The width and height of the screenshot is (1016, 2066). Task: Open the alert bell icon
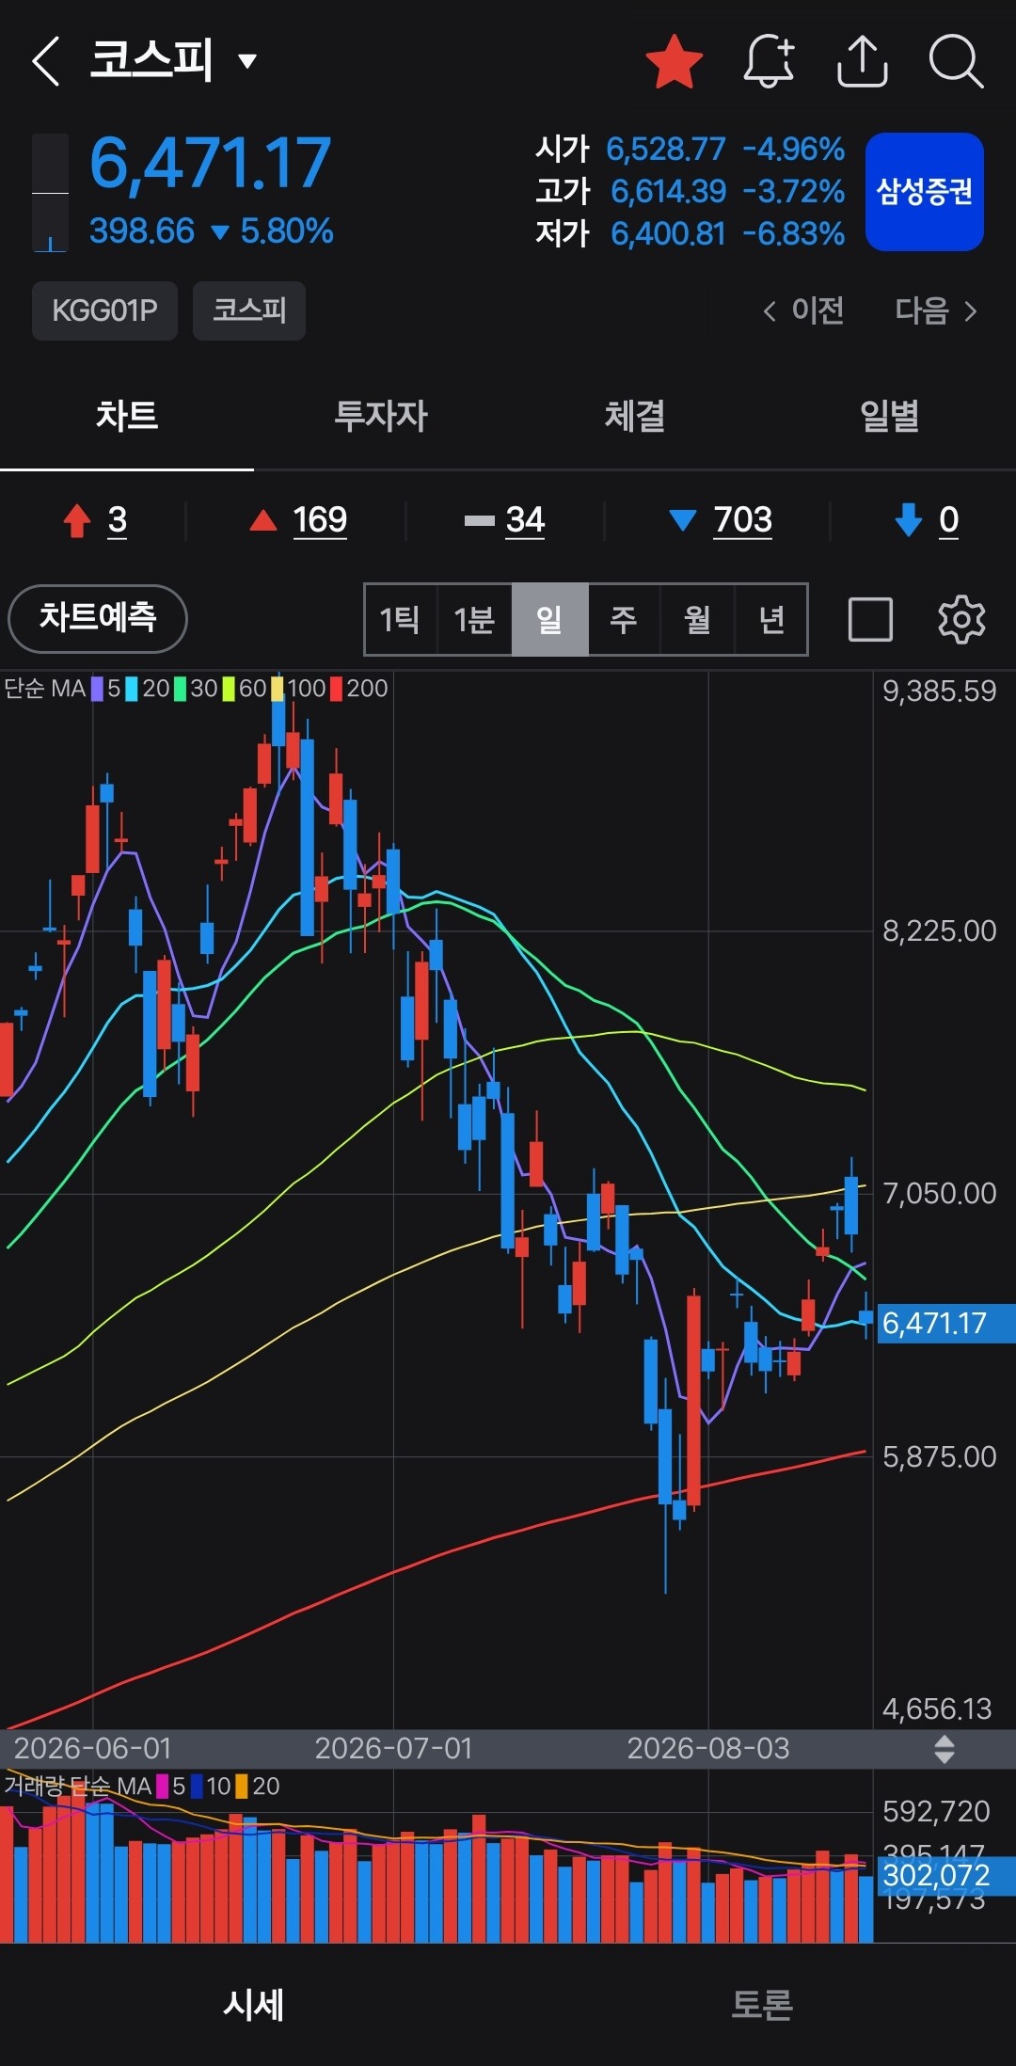769,61
